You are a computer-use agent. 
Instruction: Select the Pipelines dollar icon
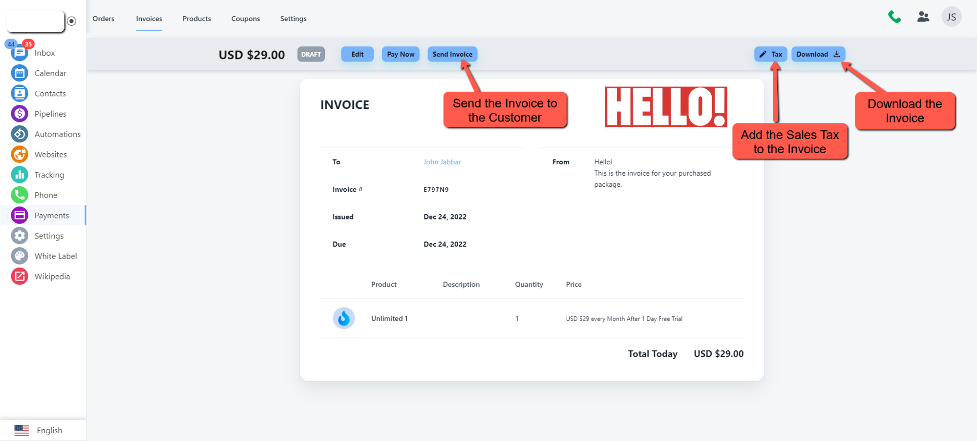pos(20,114)
